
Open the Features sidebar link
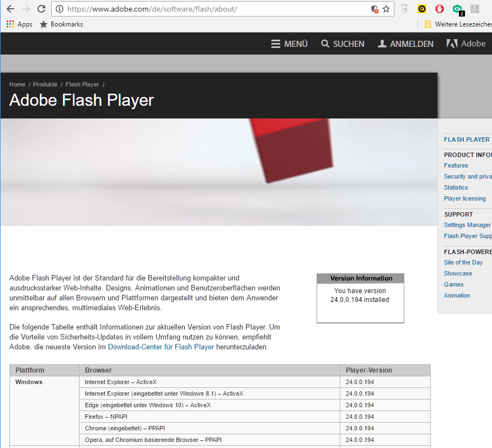click(x=456, y=165)
